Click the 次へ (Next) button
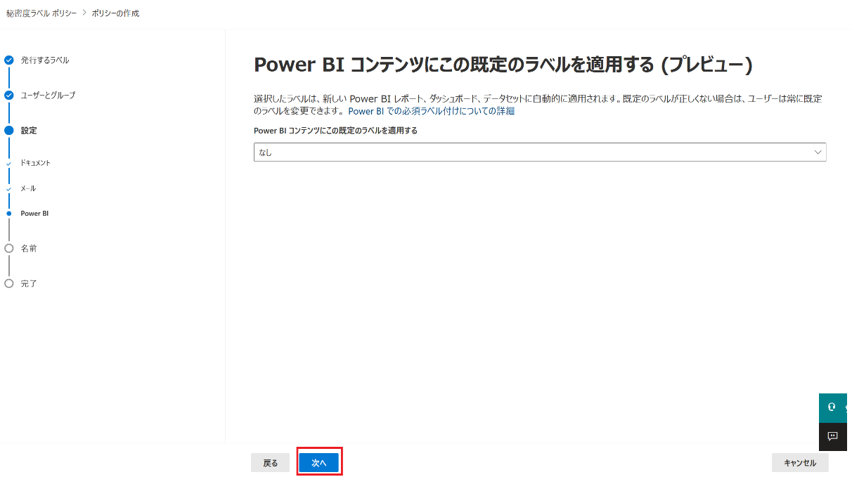 tap(319, 463)
